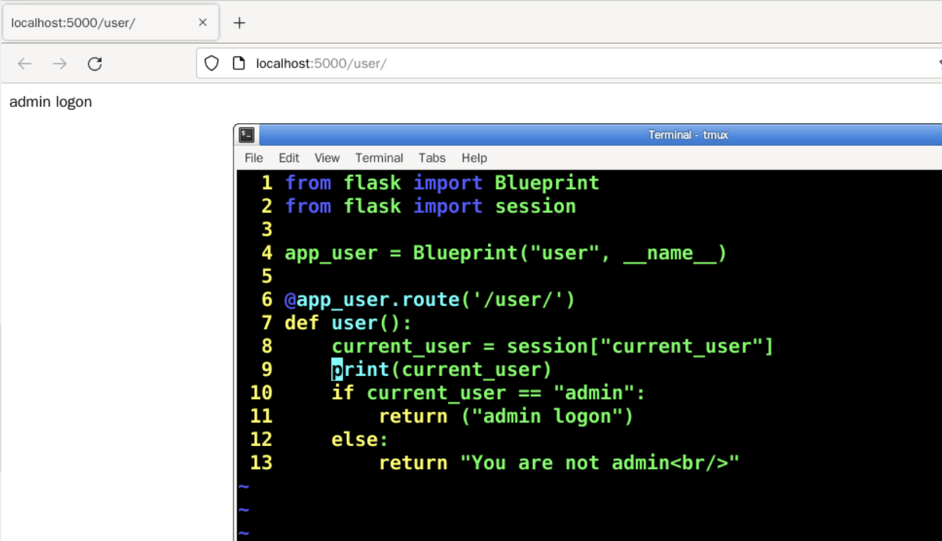Go back in the browser
The image size is (942, 541).
25,64
